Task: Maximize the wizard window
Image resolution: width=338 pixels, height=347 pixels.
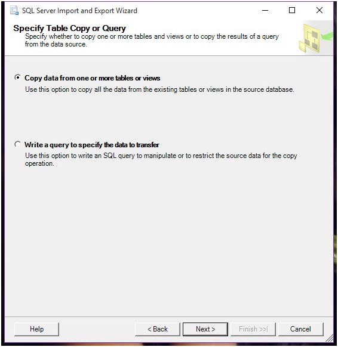Action: click(x=292, y=10)
